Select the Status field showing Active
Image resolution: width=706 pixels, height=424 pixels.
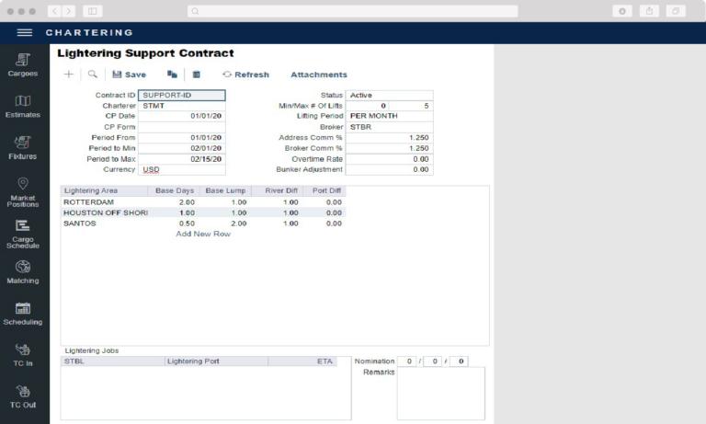tap(388, 95)
